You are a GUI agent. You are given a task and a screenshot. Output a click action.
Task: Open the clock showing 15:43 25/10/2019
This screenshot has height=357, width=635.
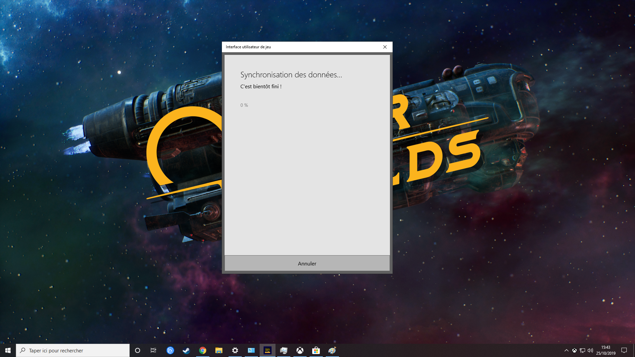point(606,350)
